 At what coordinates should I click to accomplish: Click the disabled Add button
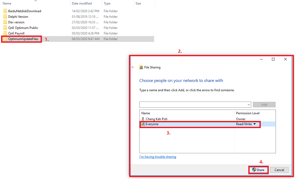click(x=264, y=105)
